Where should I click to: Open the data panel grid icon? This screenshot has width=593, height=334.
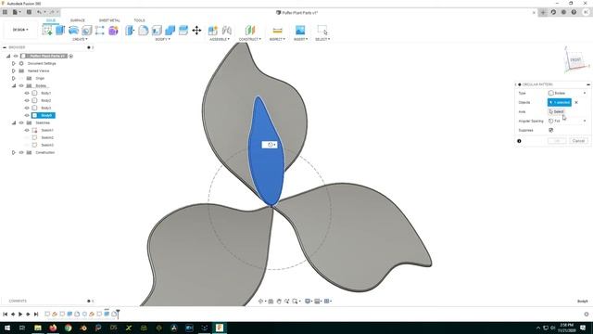[5, 12]
